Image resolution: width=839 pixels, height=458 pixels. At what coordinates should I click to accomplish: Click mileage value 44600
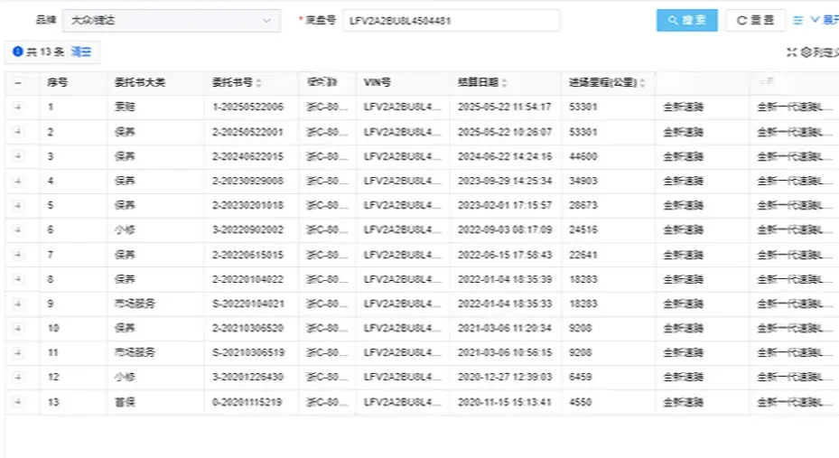583,156
